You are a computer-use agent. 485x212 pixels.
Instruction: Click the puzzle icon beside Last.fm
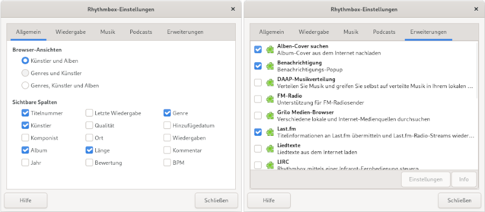(270, 132)
